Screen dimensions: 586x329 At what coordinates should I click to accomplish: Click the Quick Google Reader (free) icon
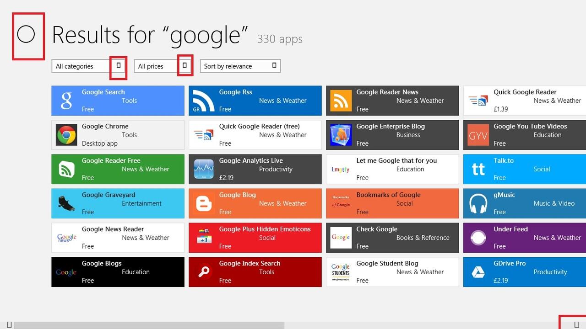point(204,135)
